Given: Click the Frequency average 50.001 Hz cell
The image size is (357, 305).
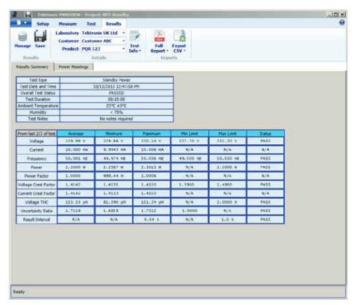Looking at the screenshot, I should coord(76,158).
